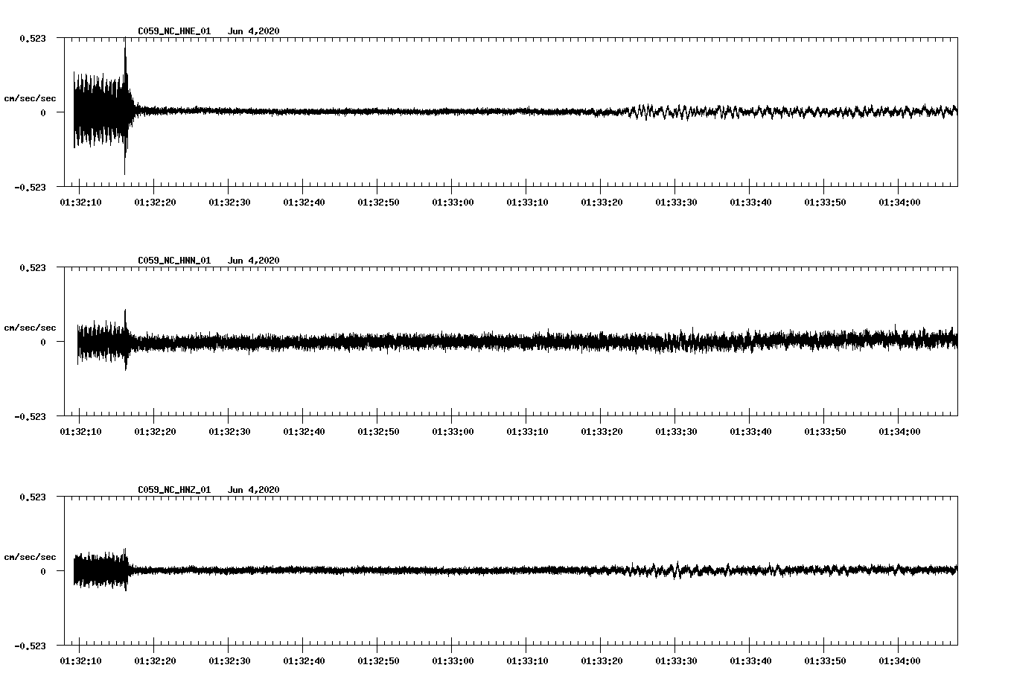Click time label 01:33:10 under HNE plot
Screen dimensions: 1011x688
(x=527, y=203)
